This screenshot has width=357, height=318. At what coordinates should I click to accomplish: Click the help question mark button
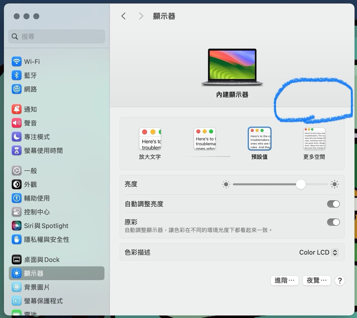[x=340, y=281]
